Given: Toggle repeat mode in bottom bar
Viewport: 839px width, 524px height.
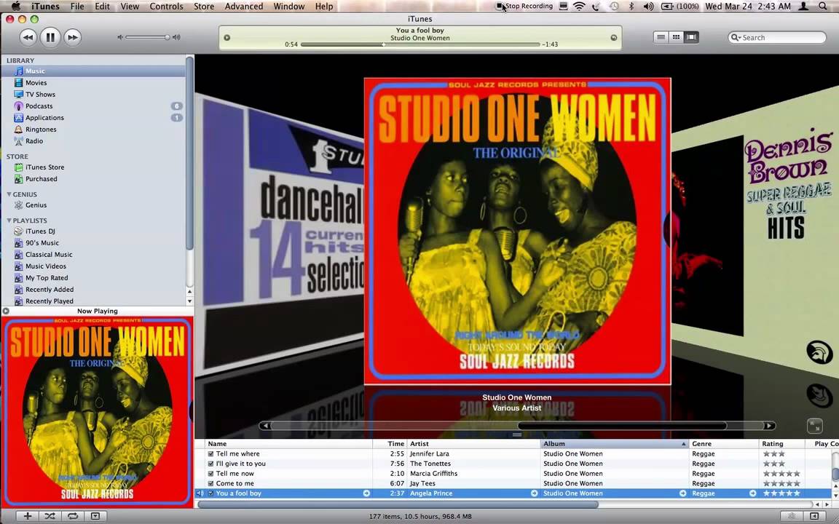Looking at the screenshot, I should (x=72, y=516).
